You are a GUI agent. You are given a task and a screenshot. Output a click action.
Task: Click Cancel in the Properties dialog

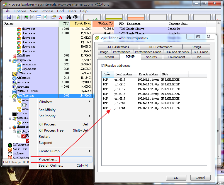[200, 178]
